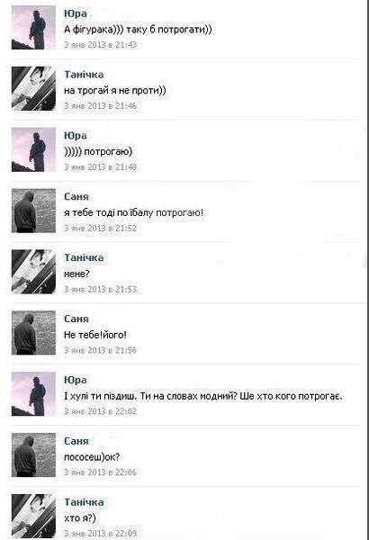Open Танічка's avatar on the 21:46 comment
This screenshot has width=369, height=540.
[33, 88]
